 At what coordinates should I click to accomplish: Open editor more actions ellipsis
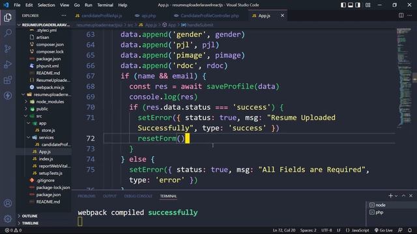coord(410,16)
